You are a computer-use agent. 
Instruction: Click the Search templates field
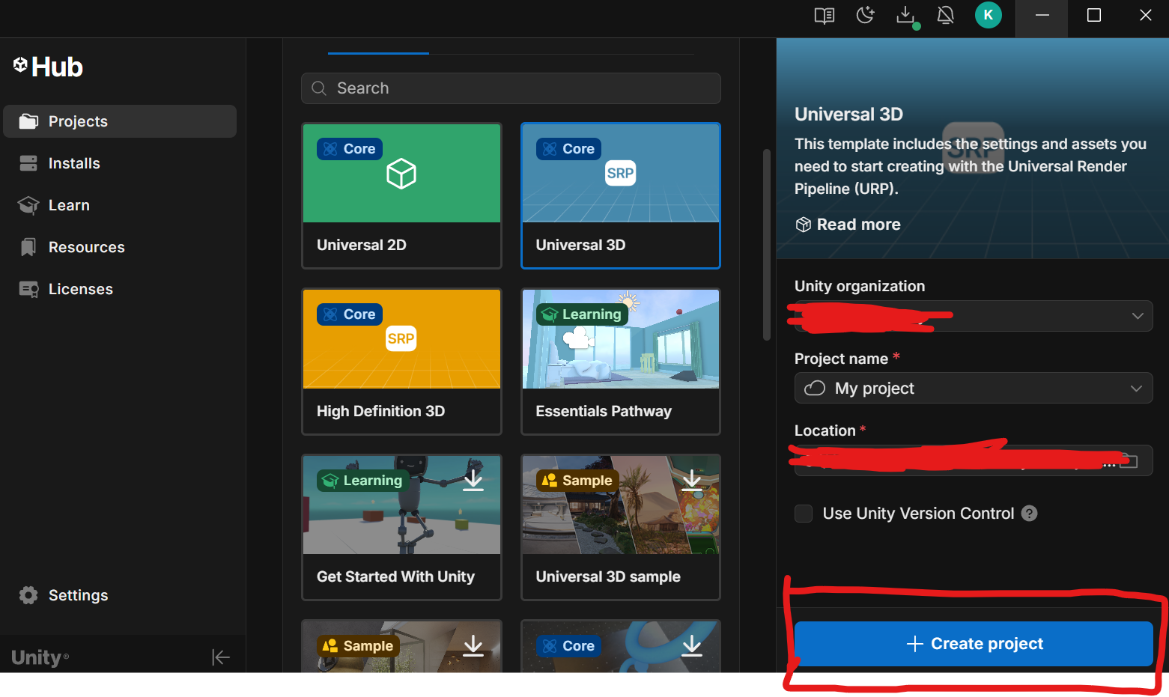[x=511, y=88]
